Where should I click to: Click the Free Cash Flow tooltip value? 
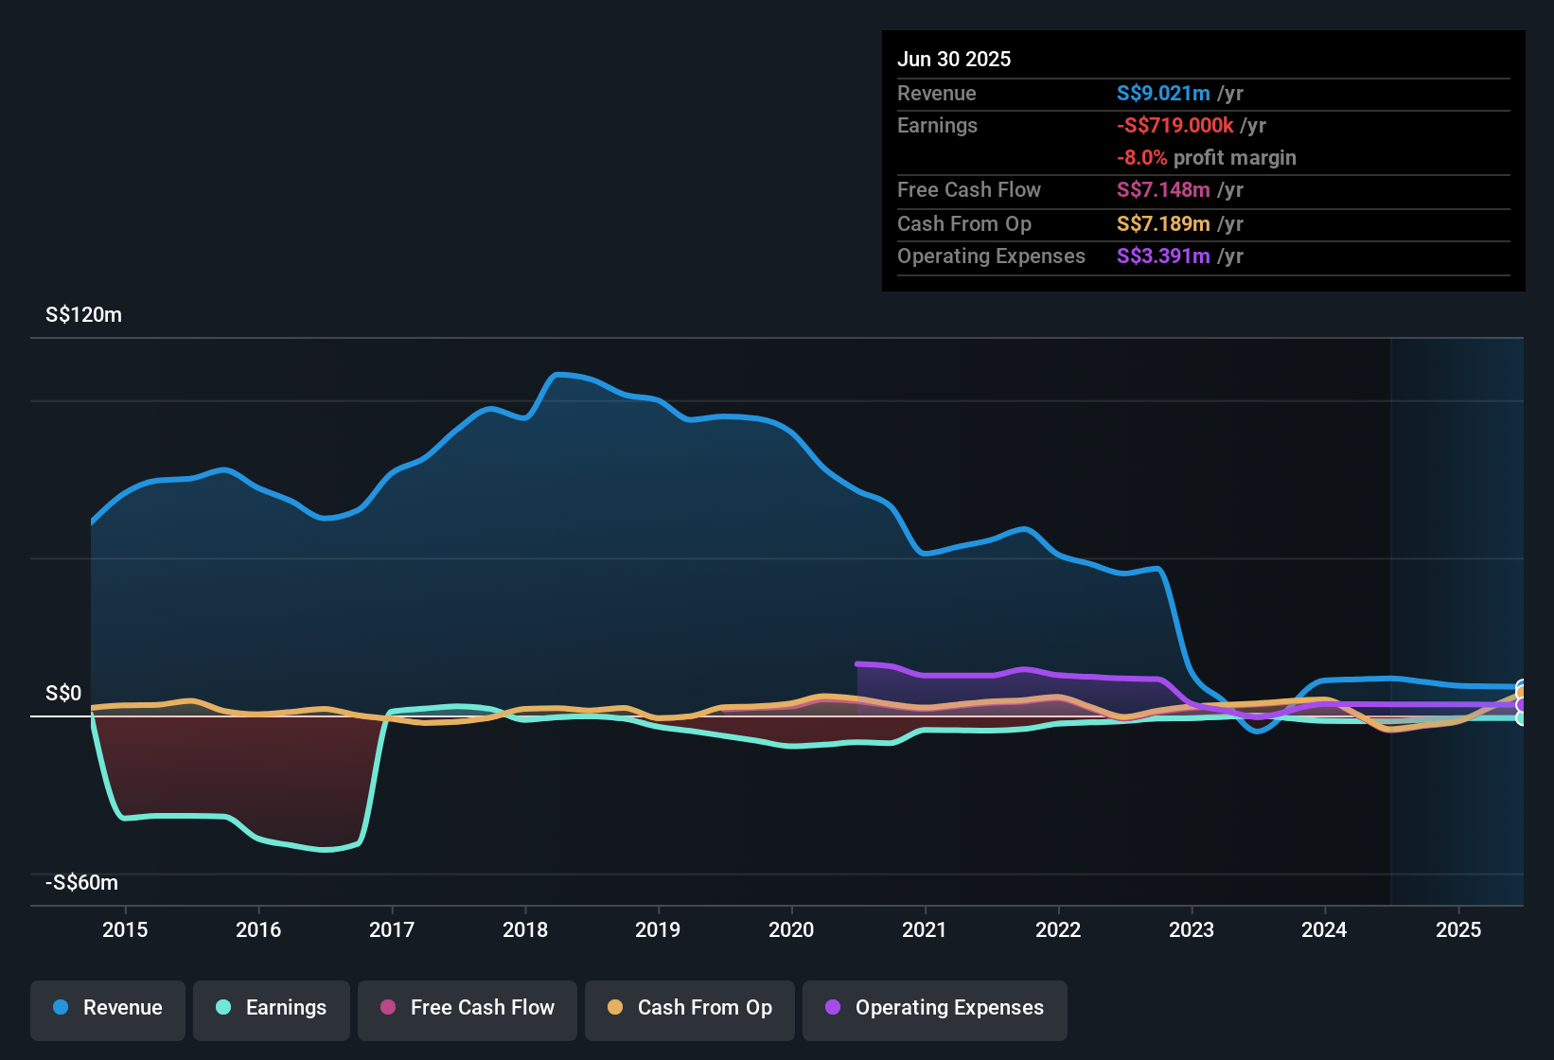point(1163,190)
